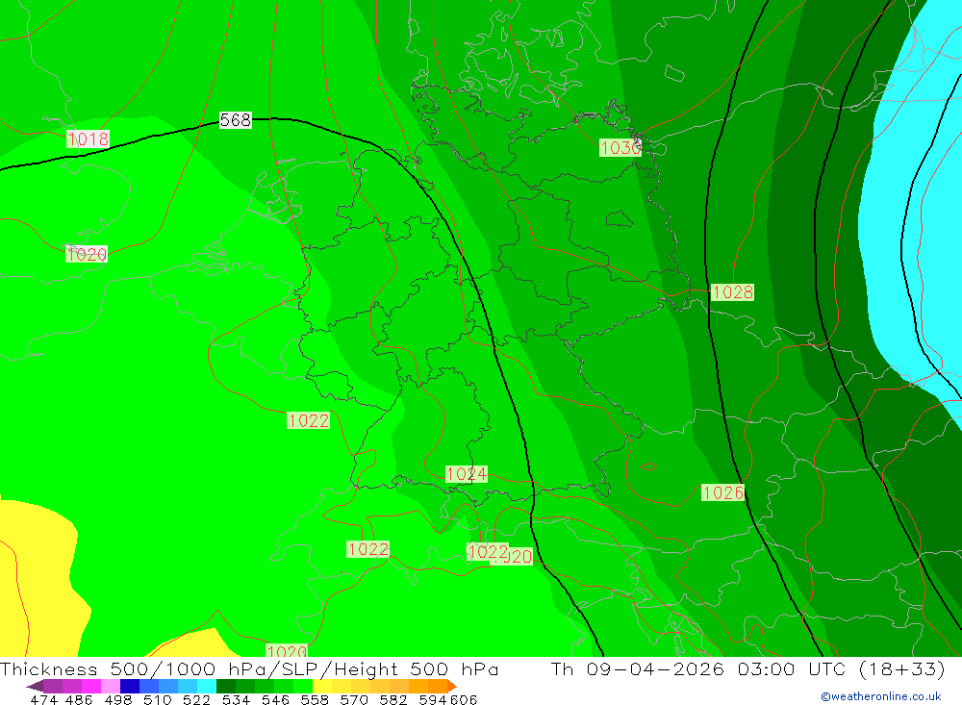Click the 474 legend value
Viewport: 962px width, 705px height.
(x=43, y=699)
